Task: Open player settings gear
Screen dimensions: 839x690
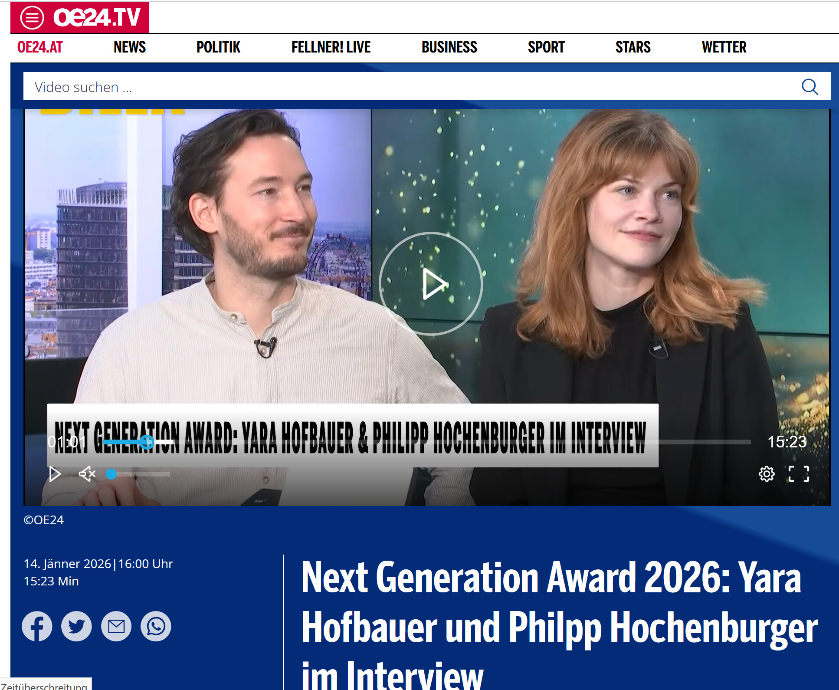Action: (767, 474)
